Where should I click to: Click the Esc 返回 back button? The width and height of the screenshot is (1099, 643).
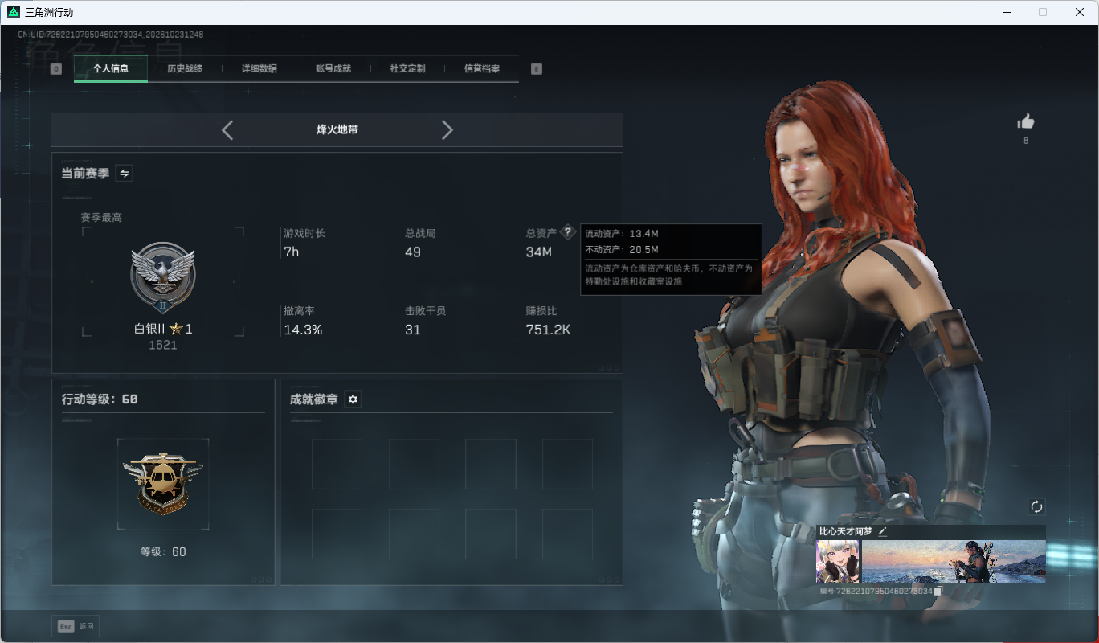(x=76, y=626)
